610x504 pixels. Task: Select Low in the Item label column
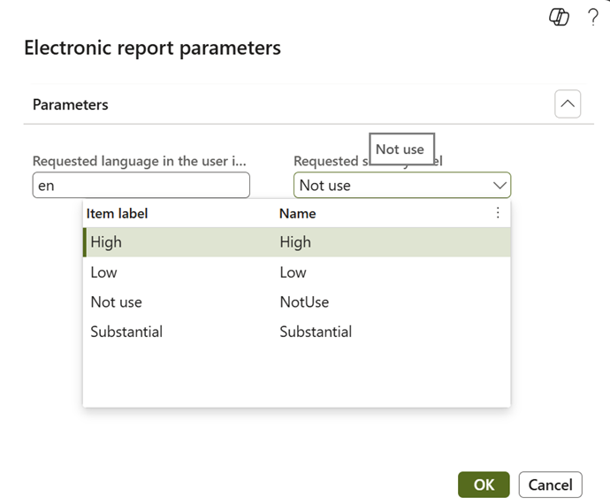coord(103,272)
